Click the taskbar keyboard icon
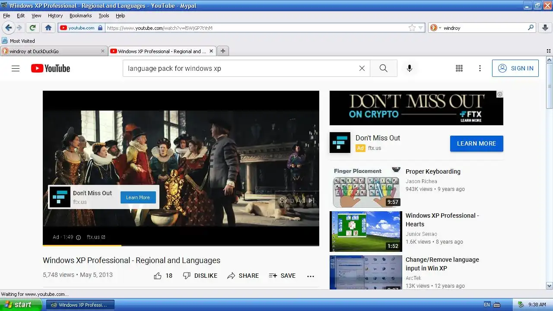Viewport: 553px width, 311px height. click(497, 305)
